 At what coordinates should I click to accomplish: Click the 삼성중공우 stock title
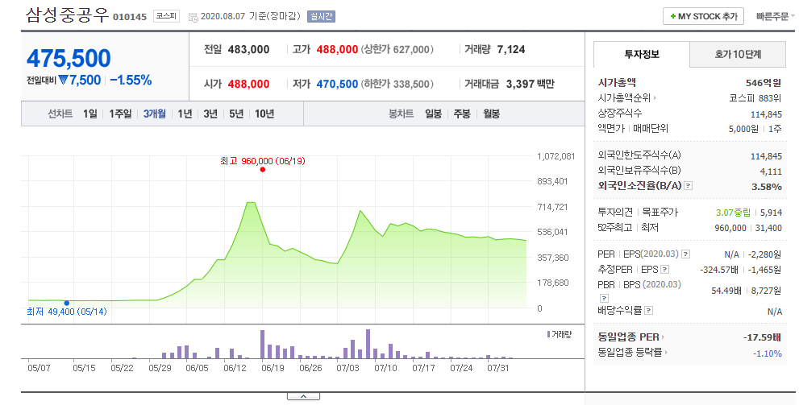(67, 14)
